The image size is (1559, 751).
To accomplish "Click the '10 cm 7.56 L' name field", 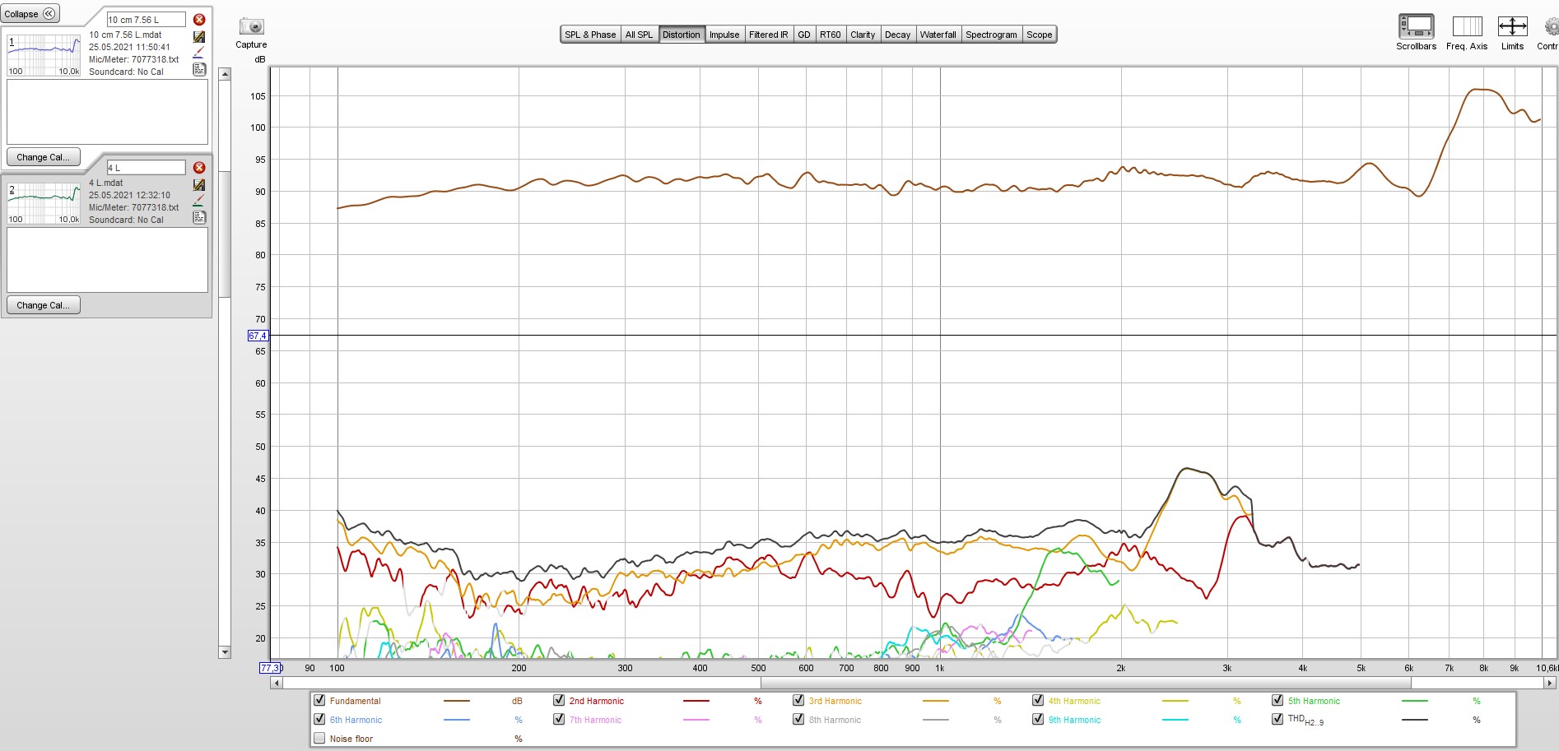I will click(147, 20).
